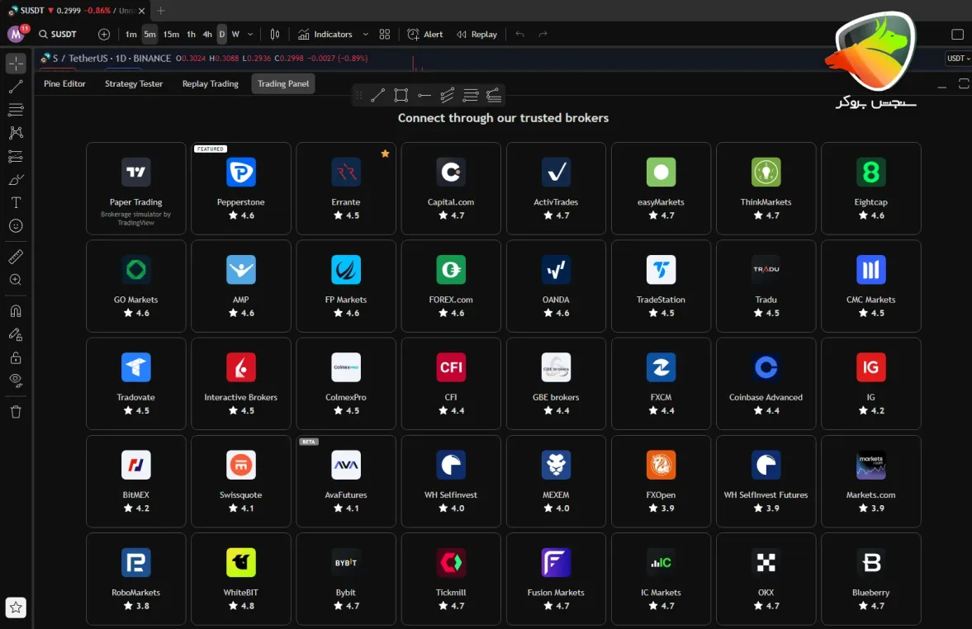972x629 pixels.
Task: Select the measure ruler tool
Action: [17, 256]
